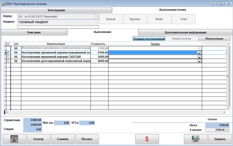
Task: Check the CAD/CAM temporary crown row checkbox
Action: click(x=8, y=57)
